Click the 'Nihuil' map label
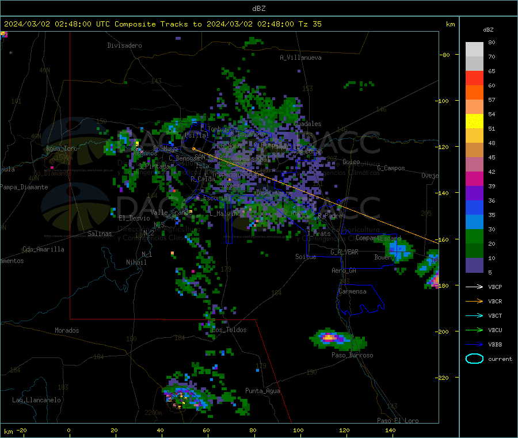 136,262
